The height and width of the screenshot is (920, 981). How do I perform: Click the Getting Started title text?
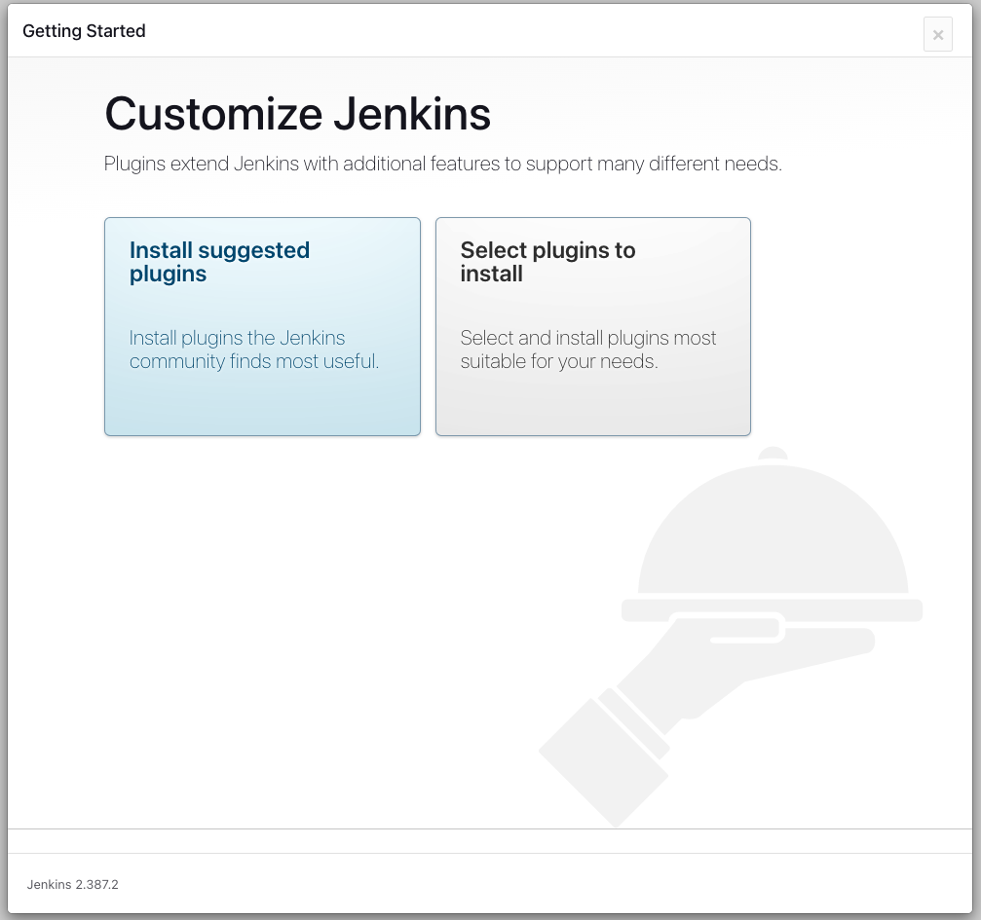[84, 30]
